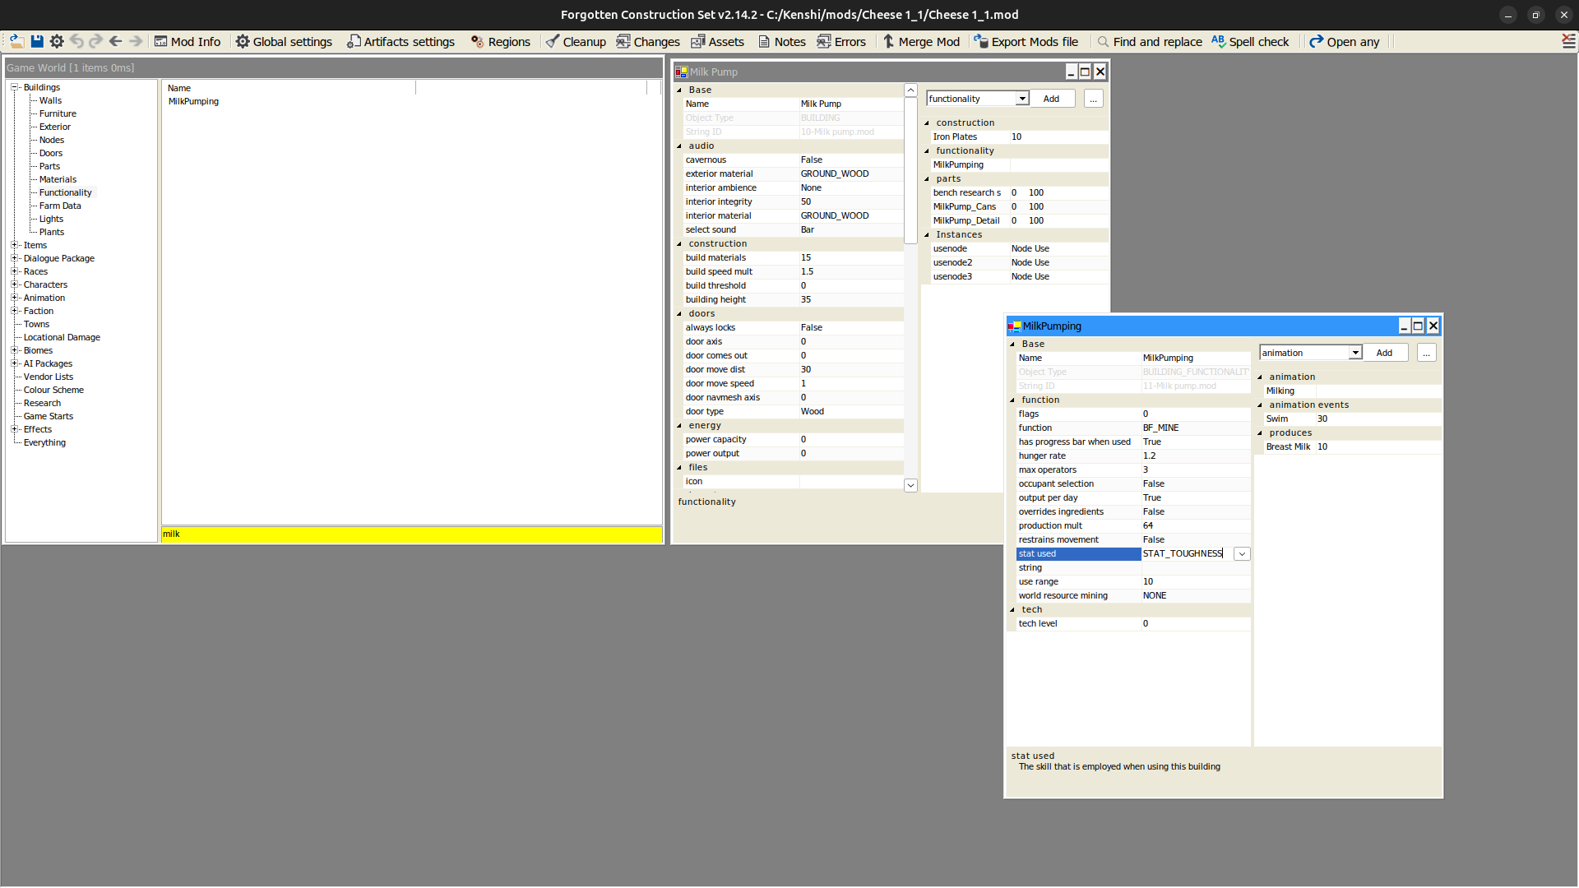Click Add button in MilkPumping window
This screenshot has width=1579, height=888.
click(1385, 353)
